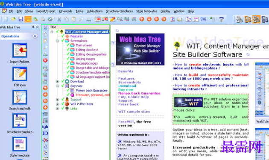Open the Benefits link in preview
This screenshot has height=160, width=269.
[126, 71]
